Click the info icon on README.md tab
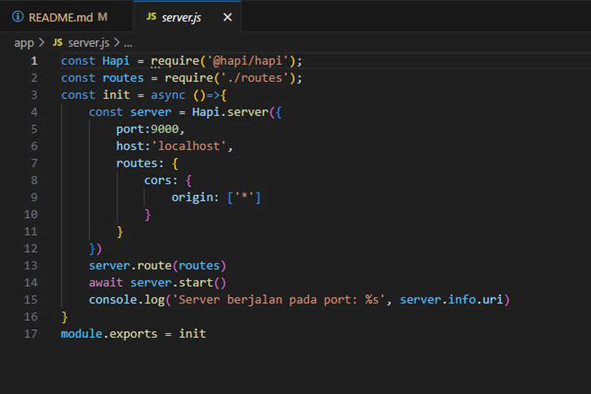This screenshot has width=591, height=394. click(x=18, y=16)
